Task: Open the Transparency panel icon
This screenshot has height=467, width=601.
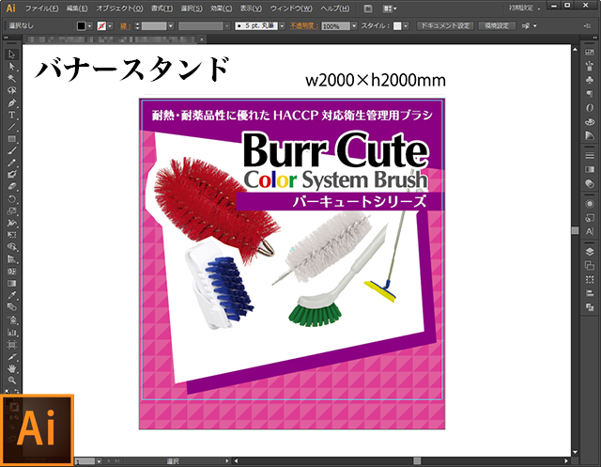Action: point(590,183)
